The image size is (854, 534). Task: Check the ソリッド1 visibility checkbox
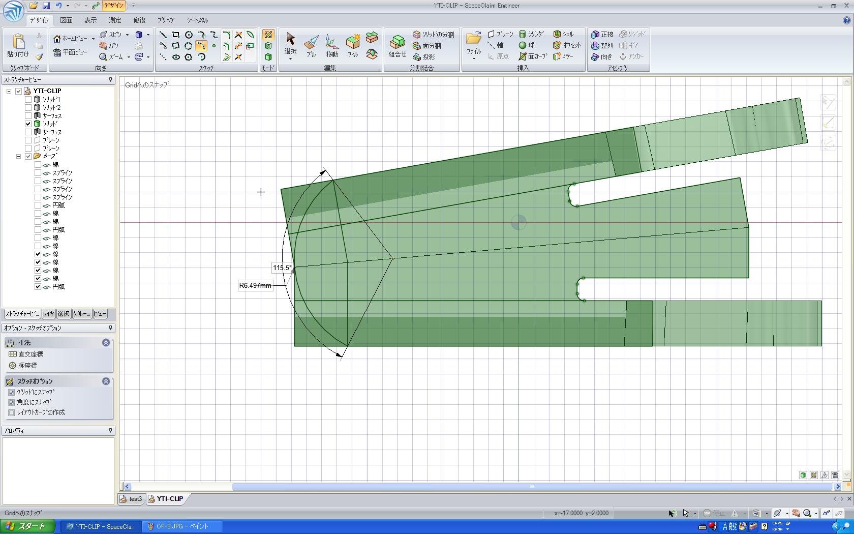click(28, 100)
